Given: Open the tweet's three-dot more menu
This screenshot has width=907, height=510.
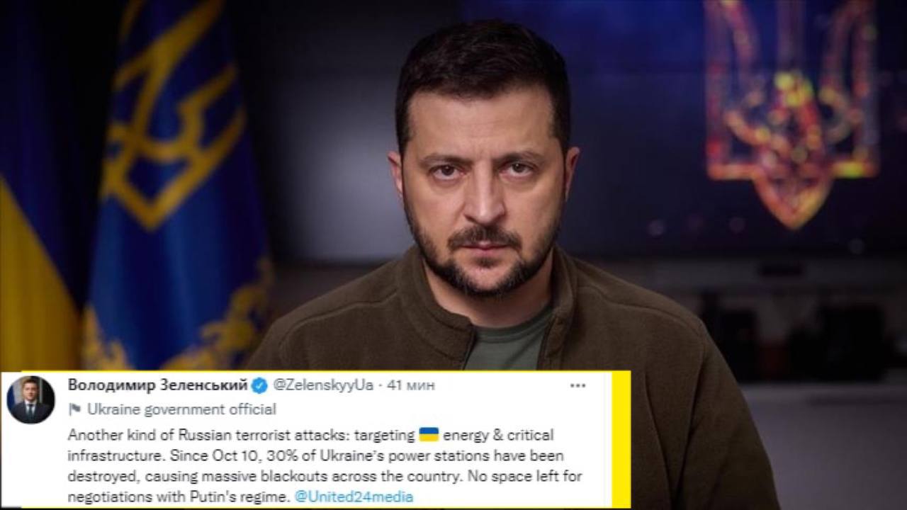Looking at the screenshot, I should [x=578, y=385].
